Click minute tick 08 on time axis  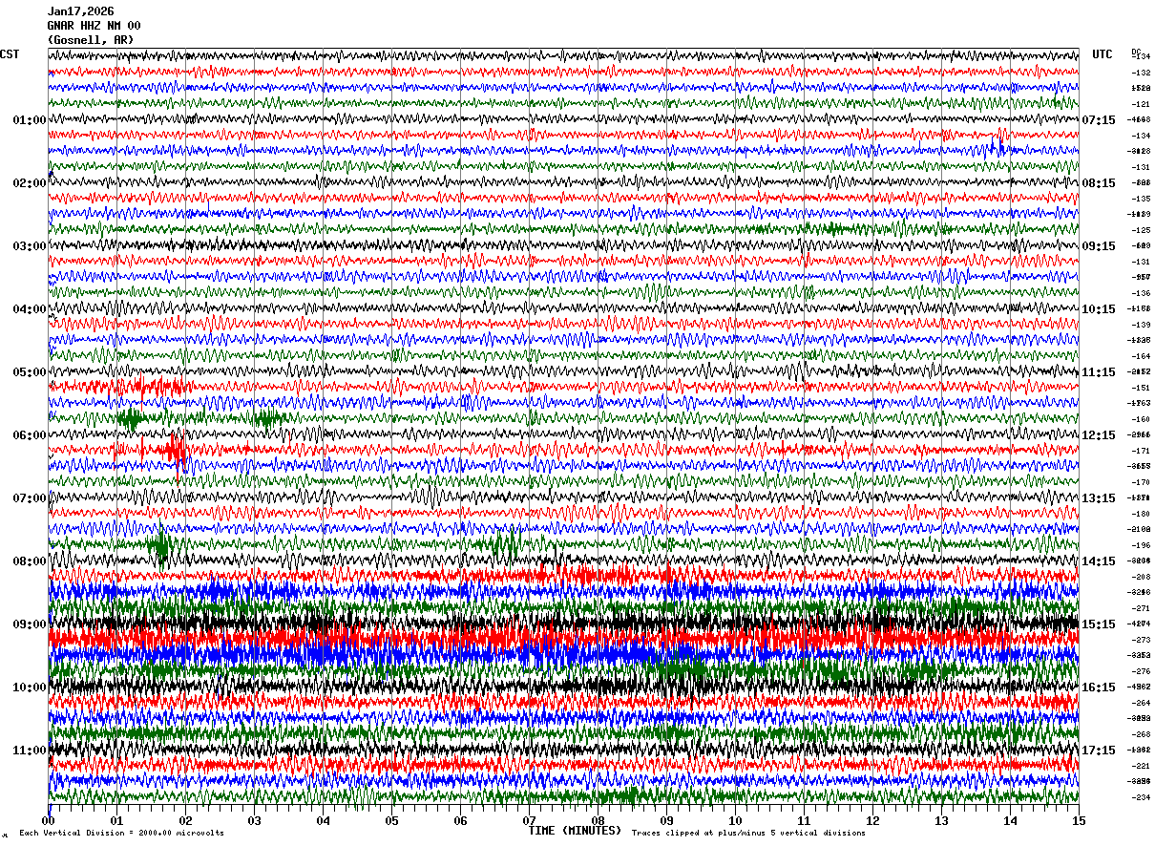598,820
